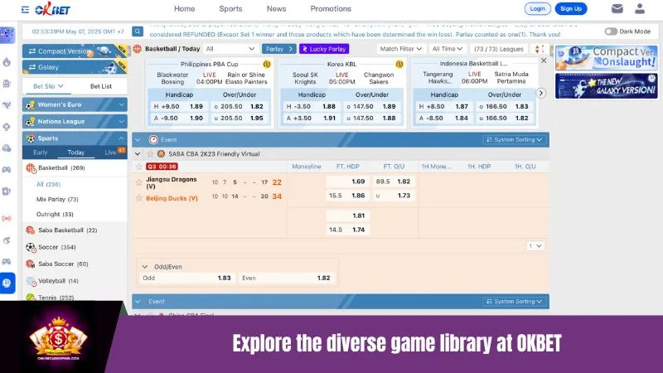The image size is (663, 373).
Task: Star the Jiangsu Dragons (V) team row
Action: (138, 182)
